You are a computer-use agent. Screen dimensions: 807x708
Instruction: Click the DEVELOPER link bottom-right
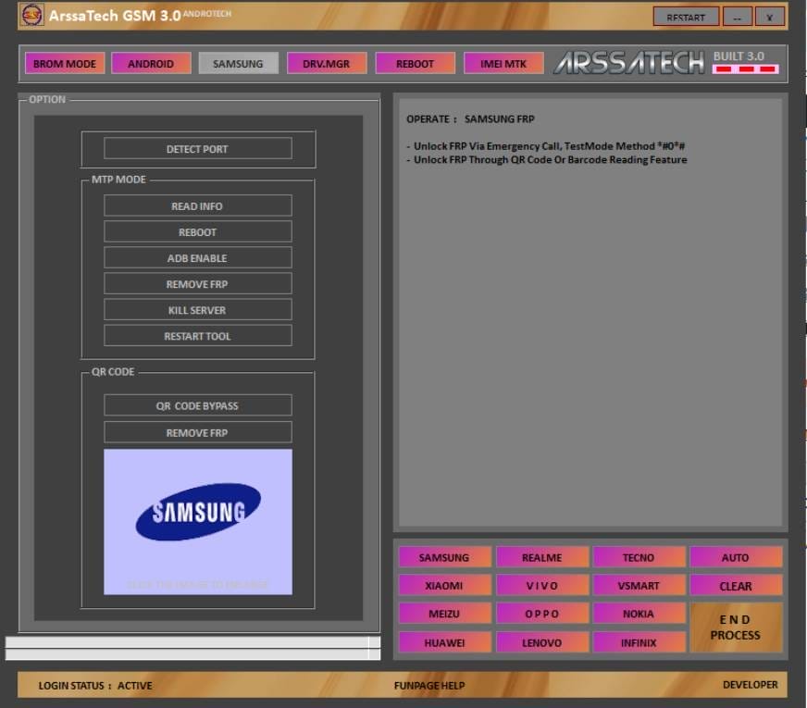(751, 685)
